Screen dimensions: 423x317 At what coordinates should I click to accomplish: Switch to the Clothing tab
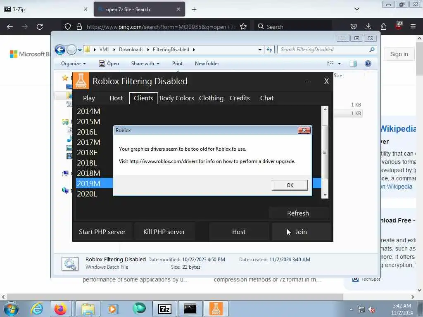(211, 98)
